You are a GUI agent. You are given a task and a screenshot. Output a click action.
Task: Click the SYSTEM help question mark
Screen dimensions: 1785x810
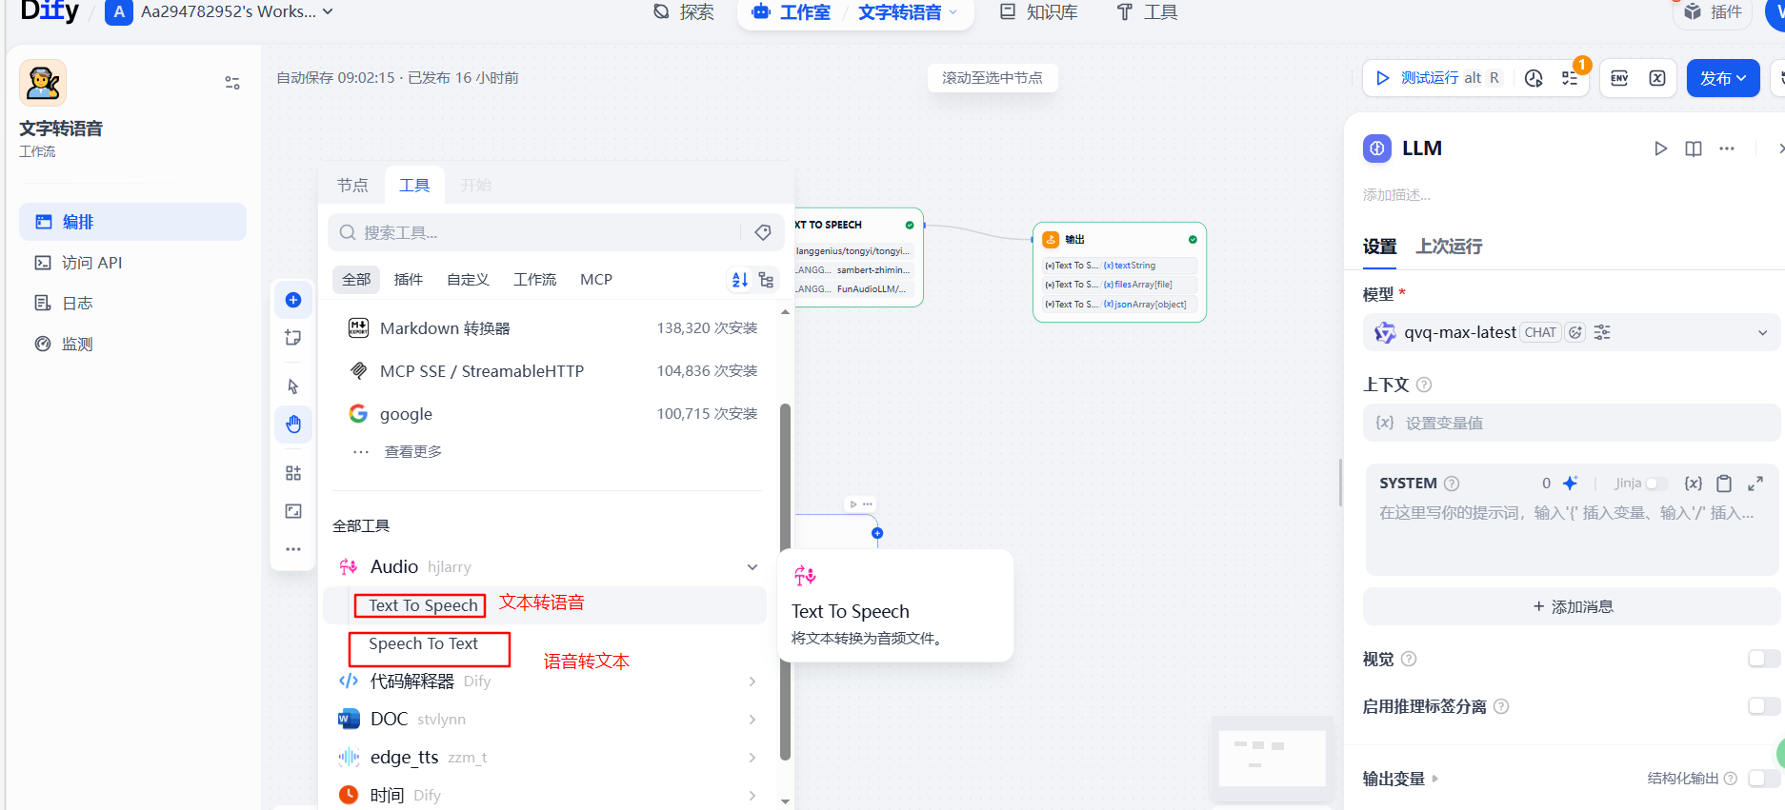(x=1452, y=484)
